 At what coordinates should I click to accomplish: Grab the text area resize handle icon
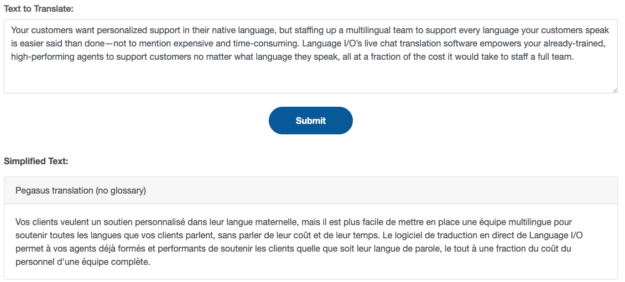(614, 90)
